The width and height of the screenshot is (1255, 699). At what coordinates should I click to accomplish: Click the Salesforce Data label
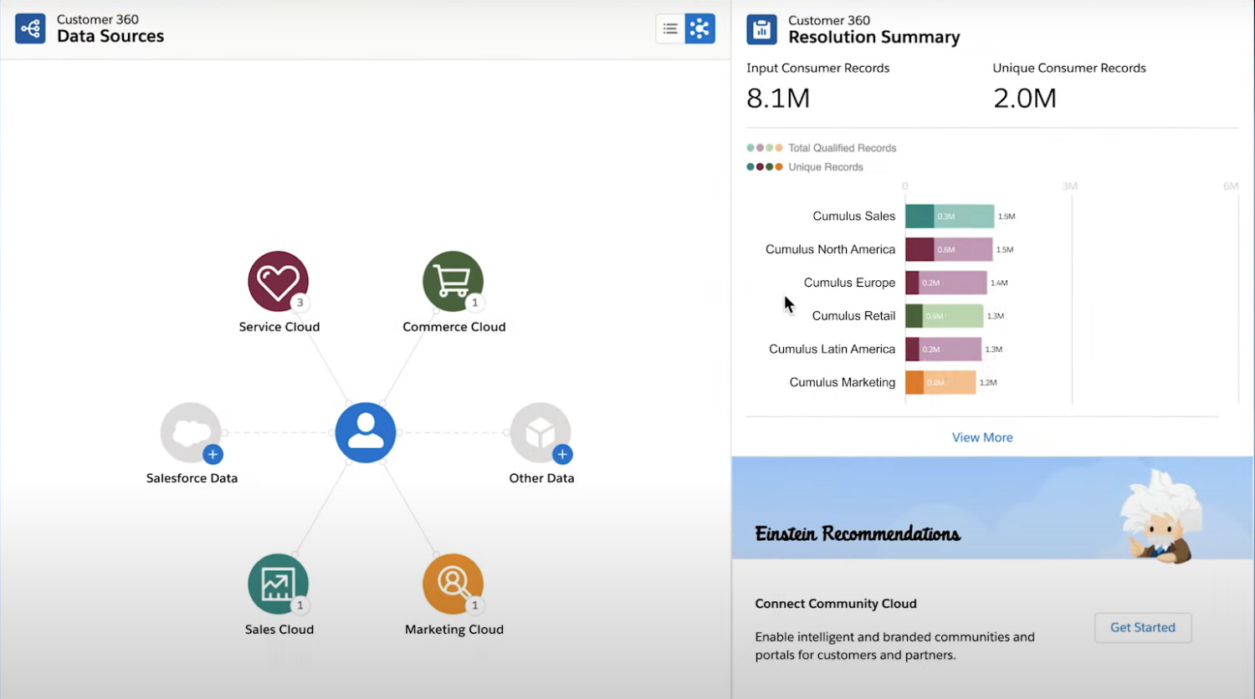192,478
